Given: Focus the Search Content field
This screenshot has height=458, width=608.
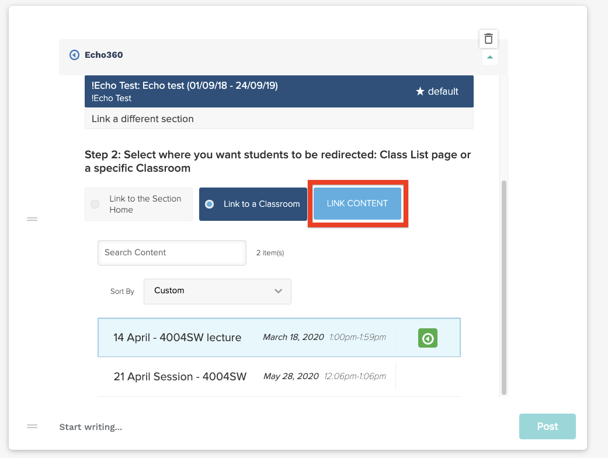Looking at the screenshot, I should pyautogui.click(x=172, y=253).
